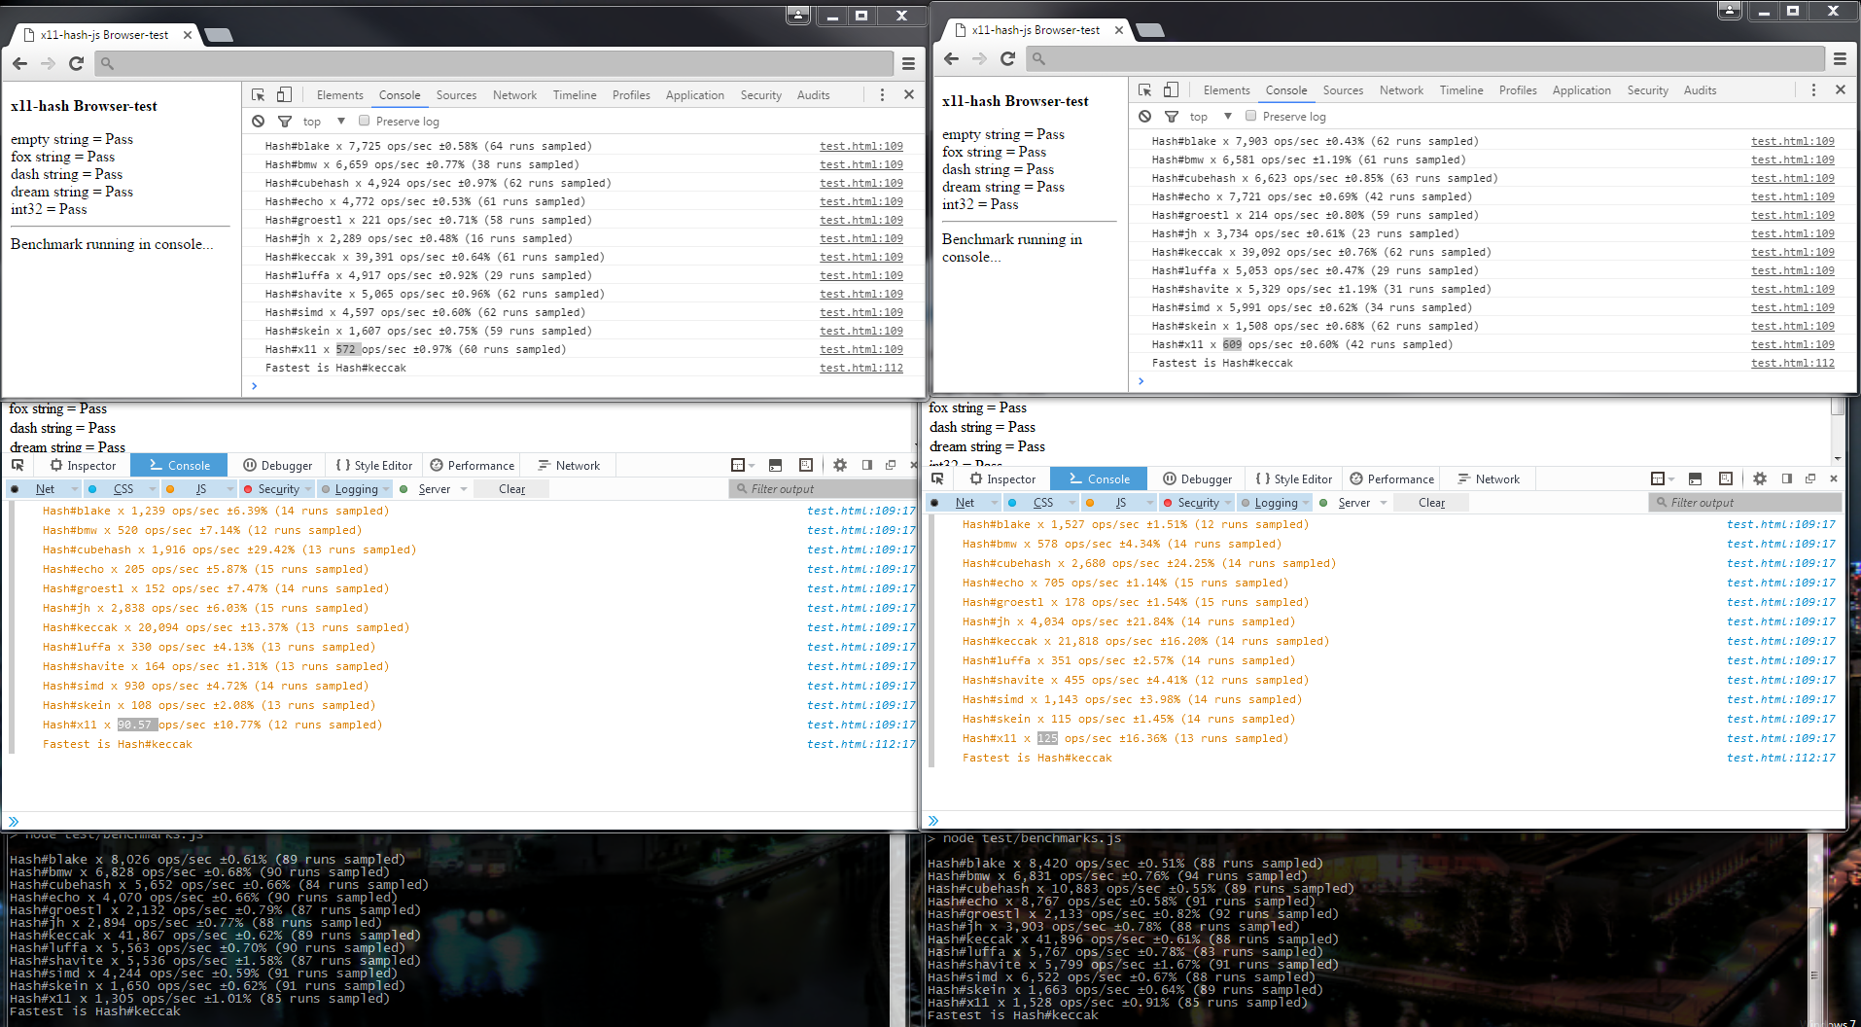1861x1027 pixels.
Task: Pick an element icon in right Firefox toolbox
Action: pos(937,478)
